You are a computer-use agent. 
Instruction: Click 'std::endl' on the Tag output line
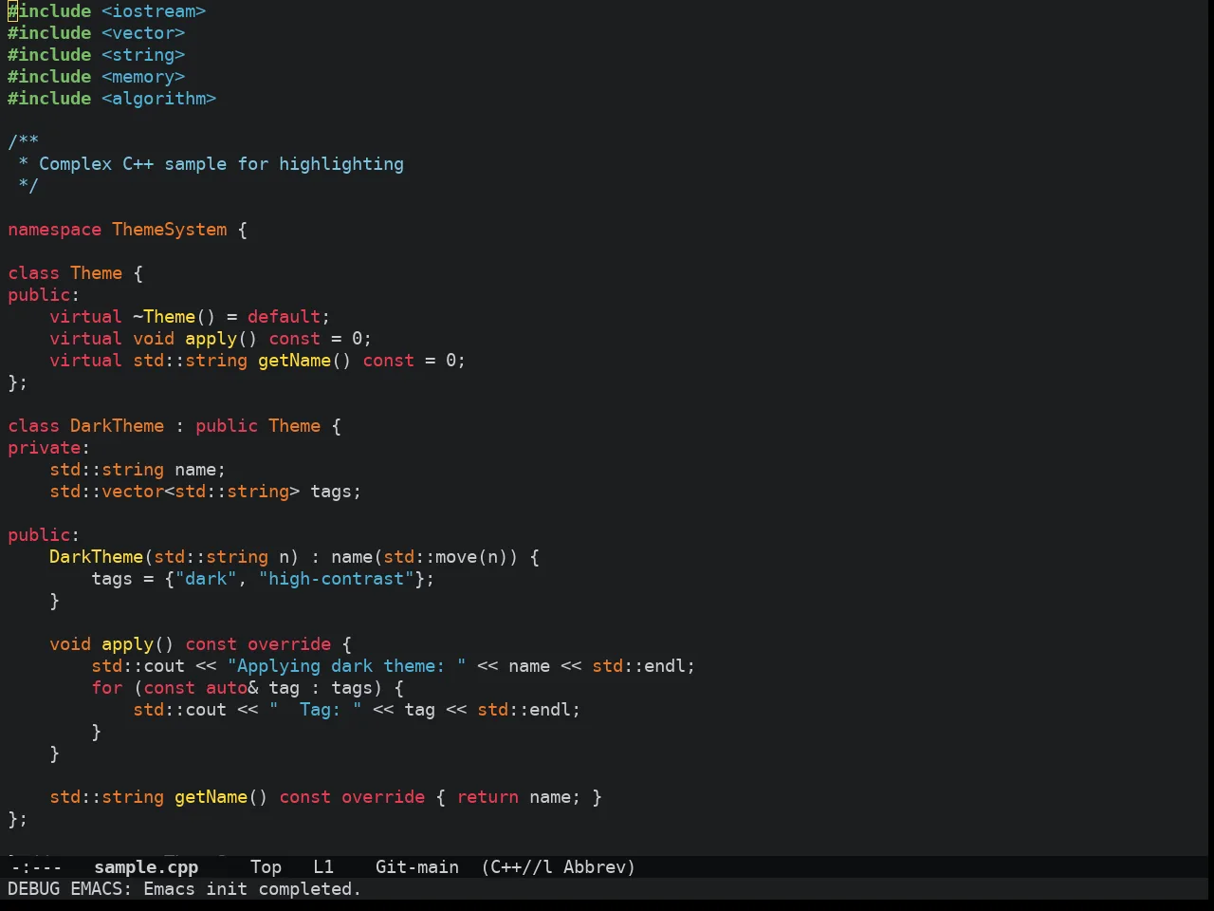tap(524, 710)
